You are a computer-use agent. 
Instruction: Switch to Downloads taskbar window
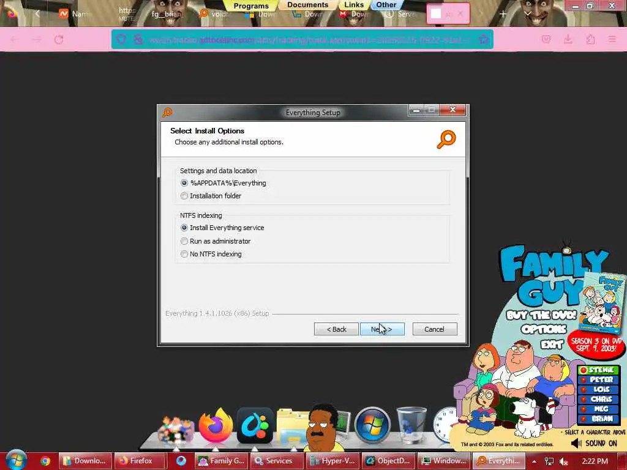tap(86, 461)
